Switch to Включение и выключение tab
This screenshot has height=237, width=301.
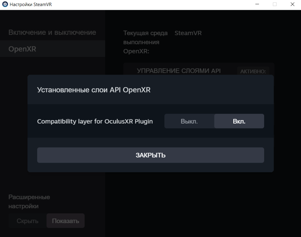(52, 32)
